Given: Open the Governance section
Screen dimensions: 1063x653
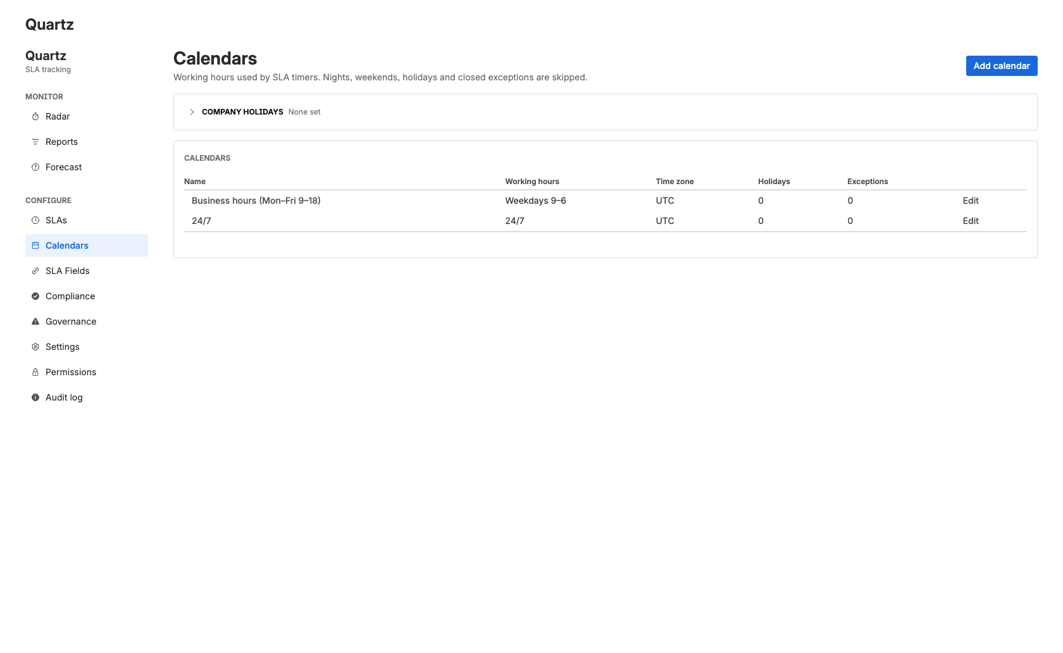Looking at the screenshot, I should click(x=87, y=321).
